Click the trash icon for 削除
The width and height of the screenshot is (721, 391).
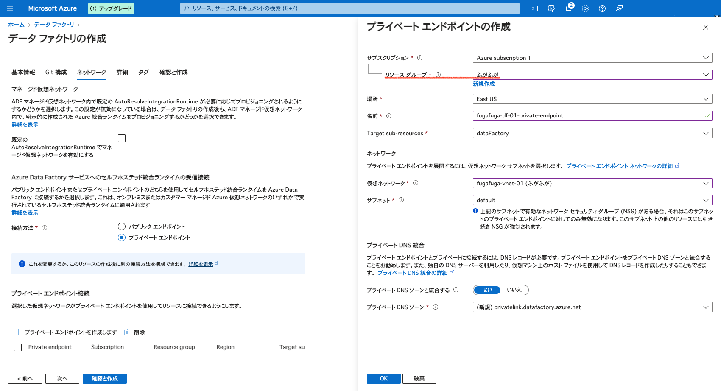point(126,332)
